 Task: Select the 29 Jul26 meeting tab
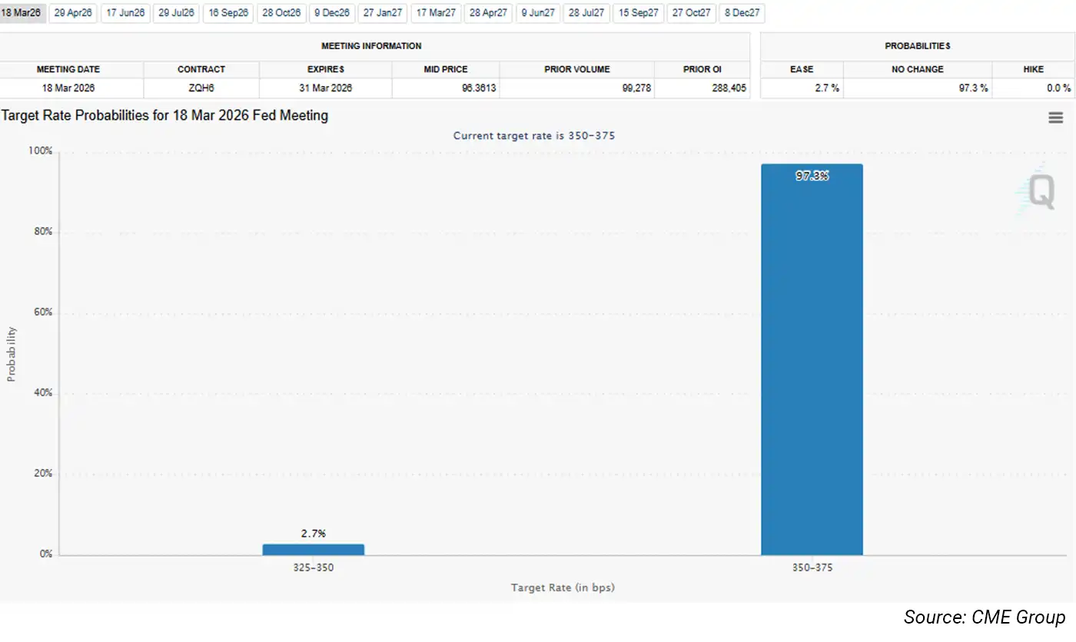pos(176,12)
